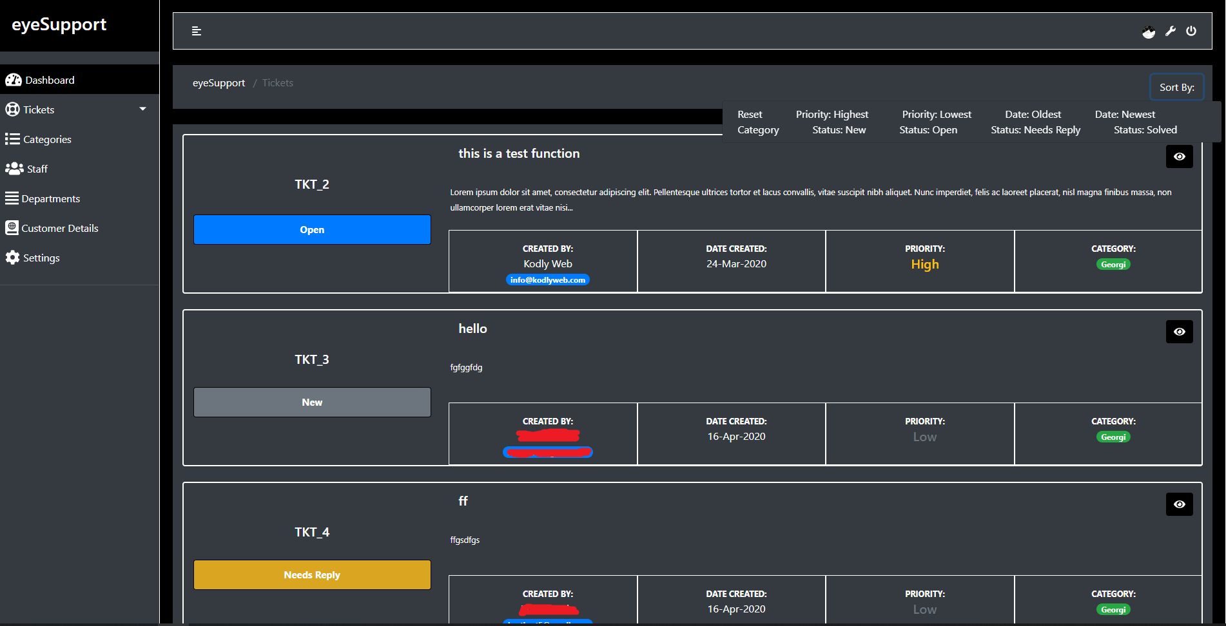Click the blue Open status button
Viewport: 1226px width, 626px height.
tap(312, 229)
